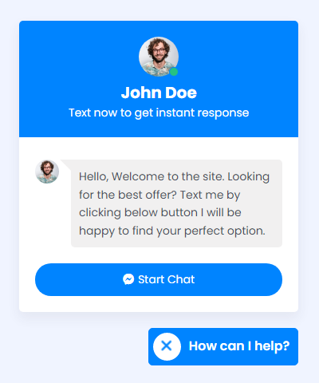Open John Doe's large profile avatar
Image resolution: width=319 pixels, height=383 pixels.
159,57
